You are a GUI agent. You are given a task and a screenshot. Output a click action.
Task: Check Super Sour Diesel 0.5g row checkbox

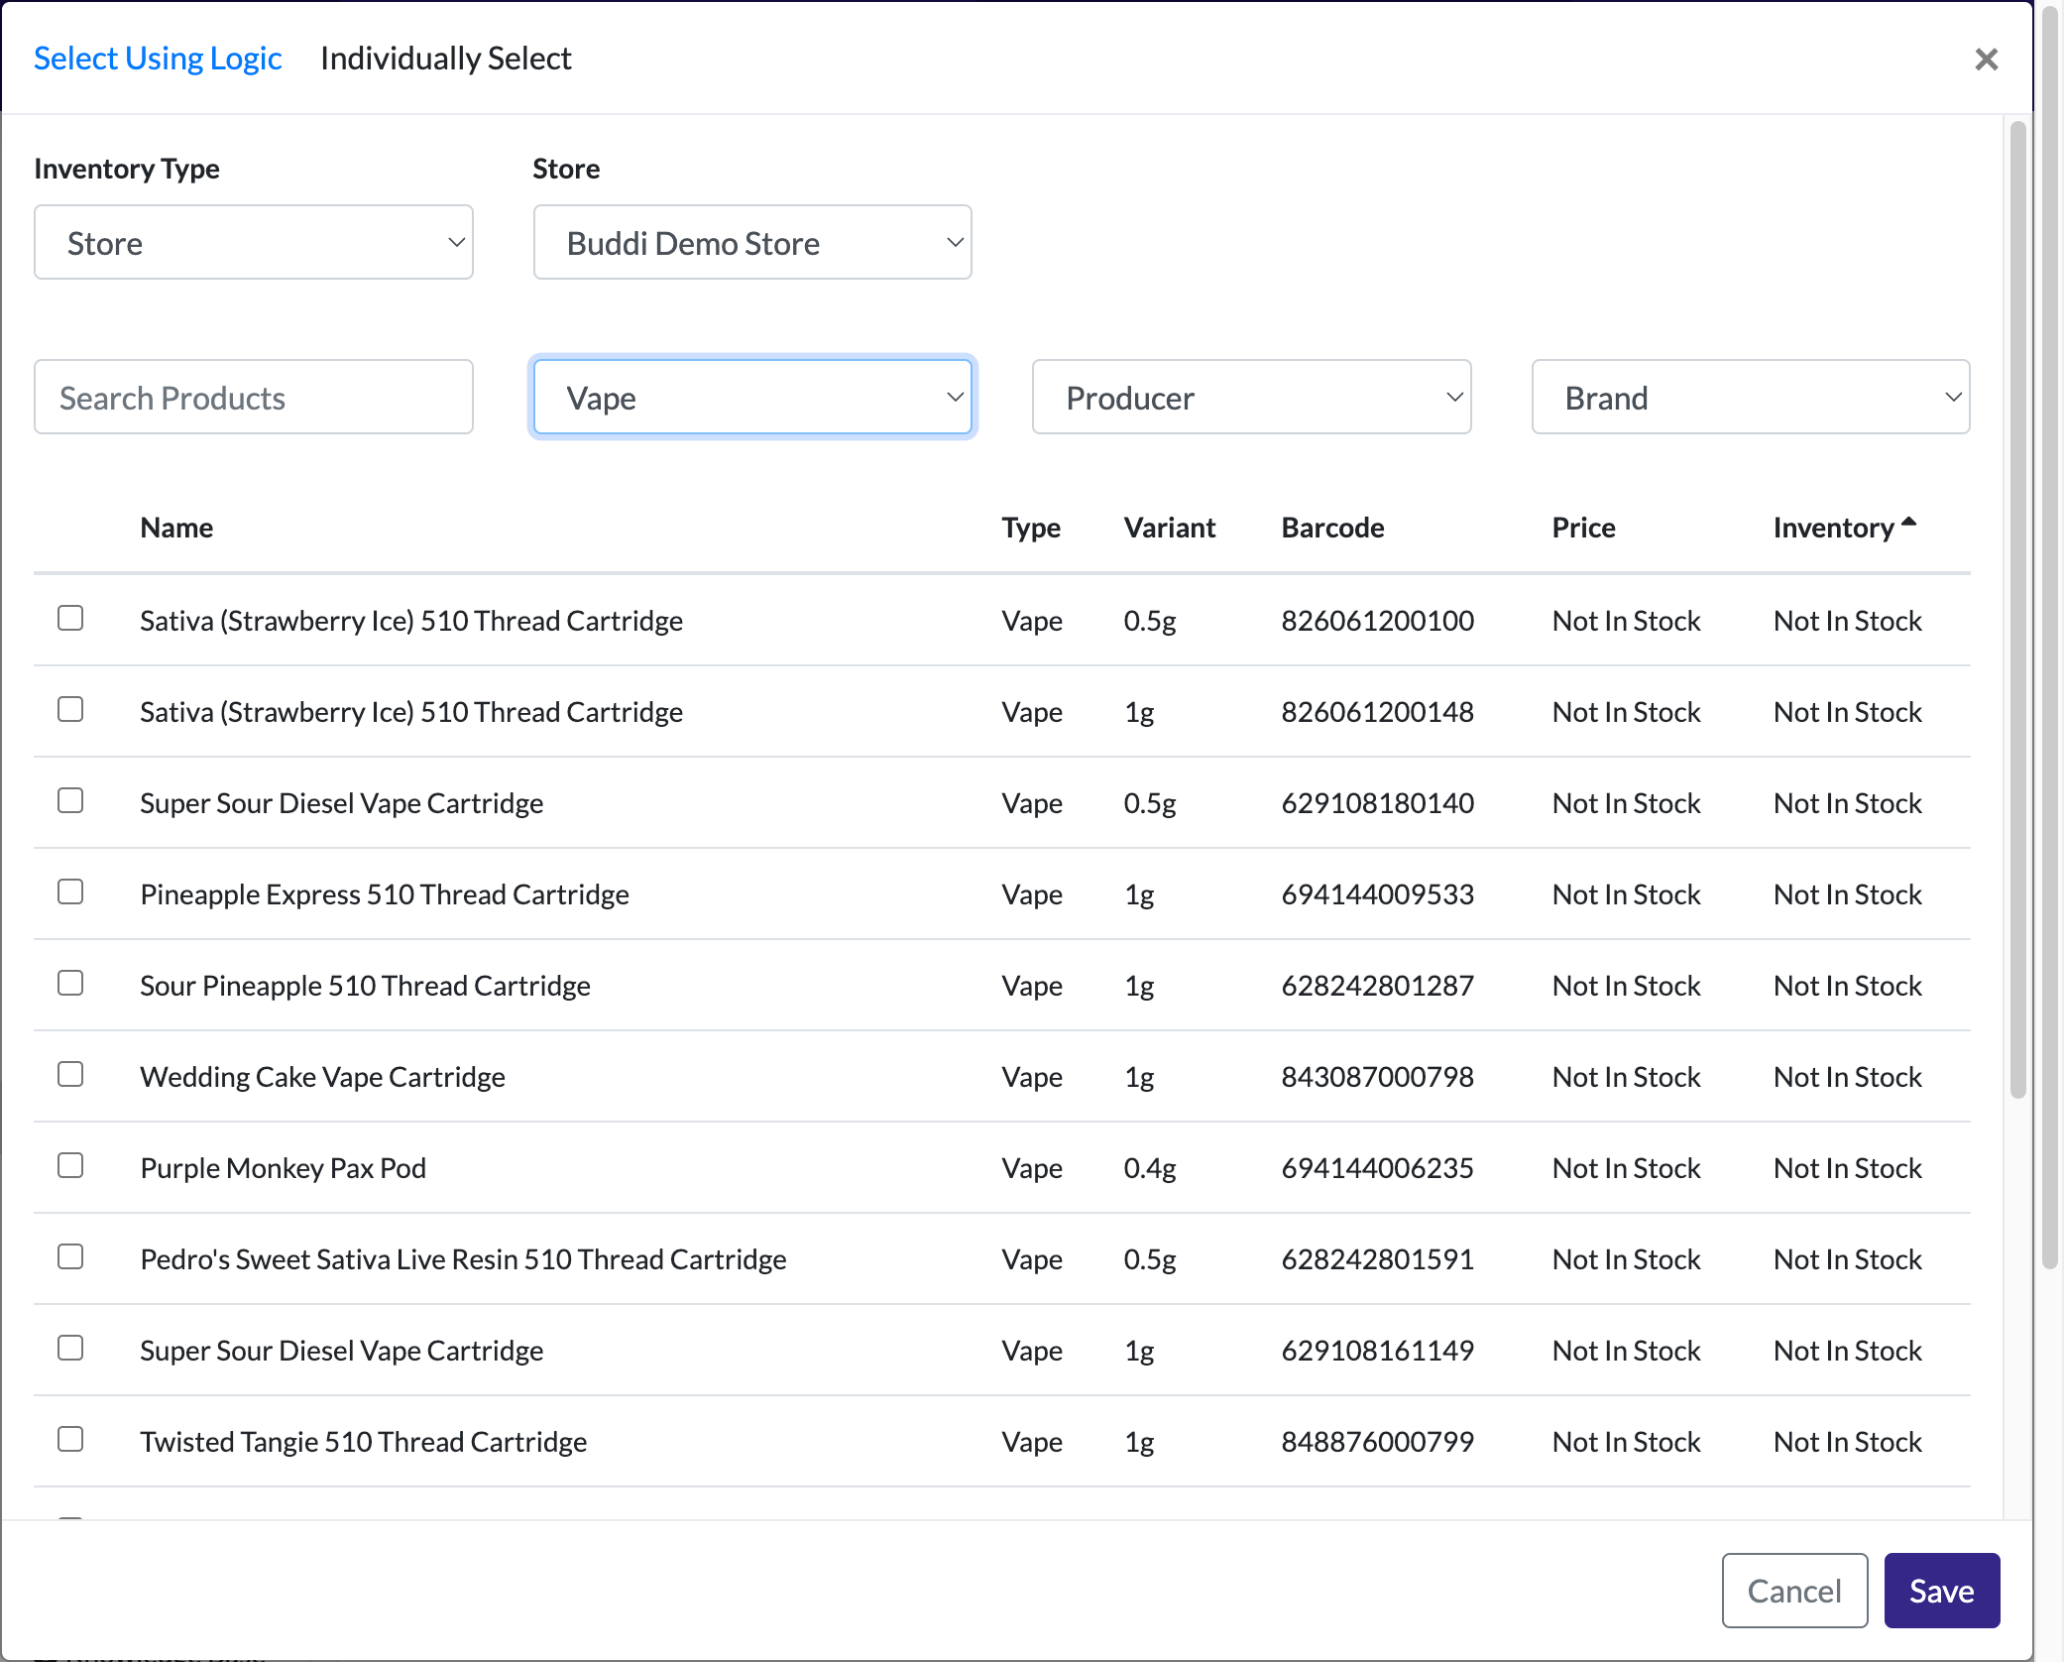70,800
